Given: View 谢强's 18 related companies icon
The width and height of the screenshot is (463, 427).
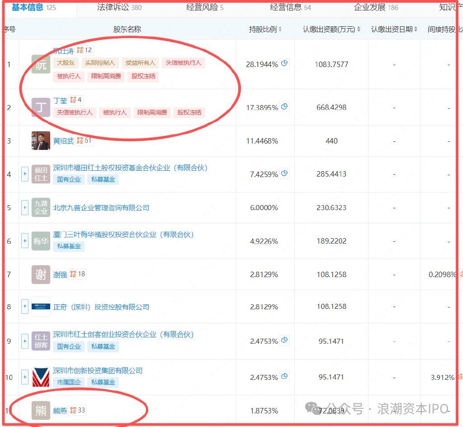Looking at the screenshot, I should point(78,274).
